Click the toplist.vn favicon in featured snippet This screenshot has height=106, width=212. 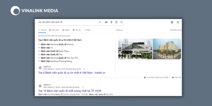coord(40,68)
